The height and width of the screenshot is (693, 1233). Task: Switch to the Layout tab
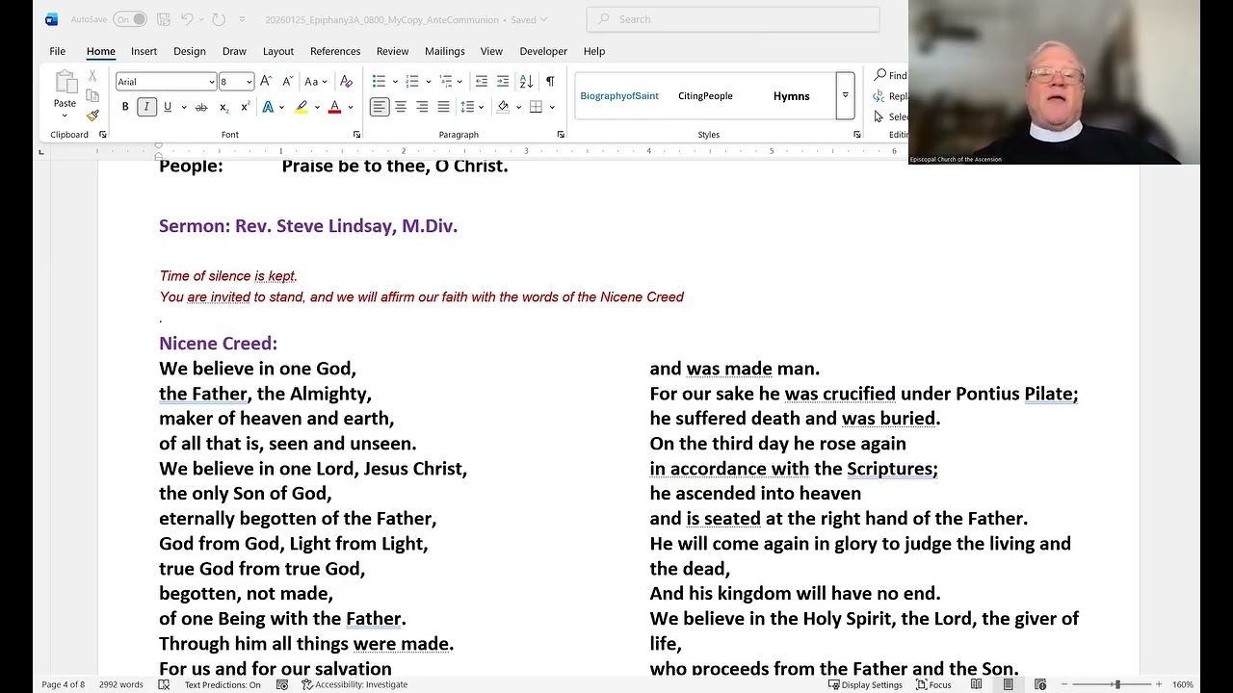click(x=278, y=51)
